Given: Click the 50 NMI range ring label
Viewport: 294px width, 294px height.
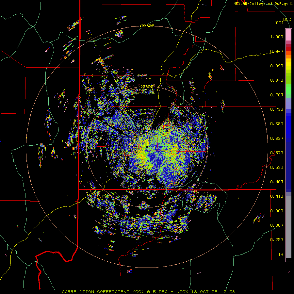Looking at the screenshot, I should (147, 87).
